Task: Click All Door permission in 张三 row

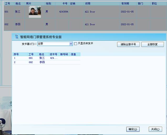Action: point(90,12)
